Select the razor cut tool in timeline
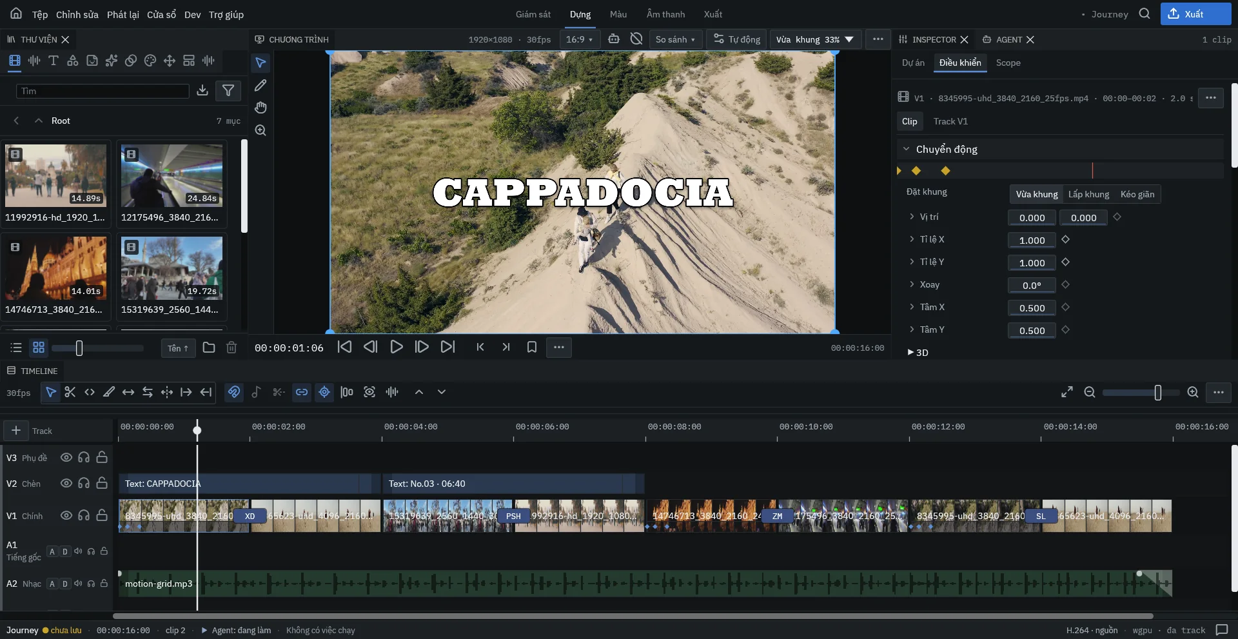This screenshot has width=1238, height=639. pyautogui.click(x=70, y=392)
